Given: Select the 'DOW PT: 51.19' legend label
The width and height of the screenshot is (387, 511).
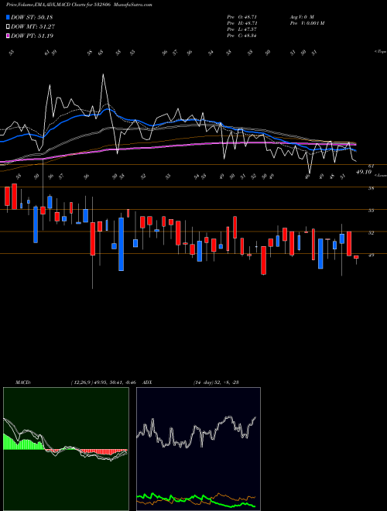Looking at the screenshot, I should coord(33,36).
